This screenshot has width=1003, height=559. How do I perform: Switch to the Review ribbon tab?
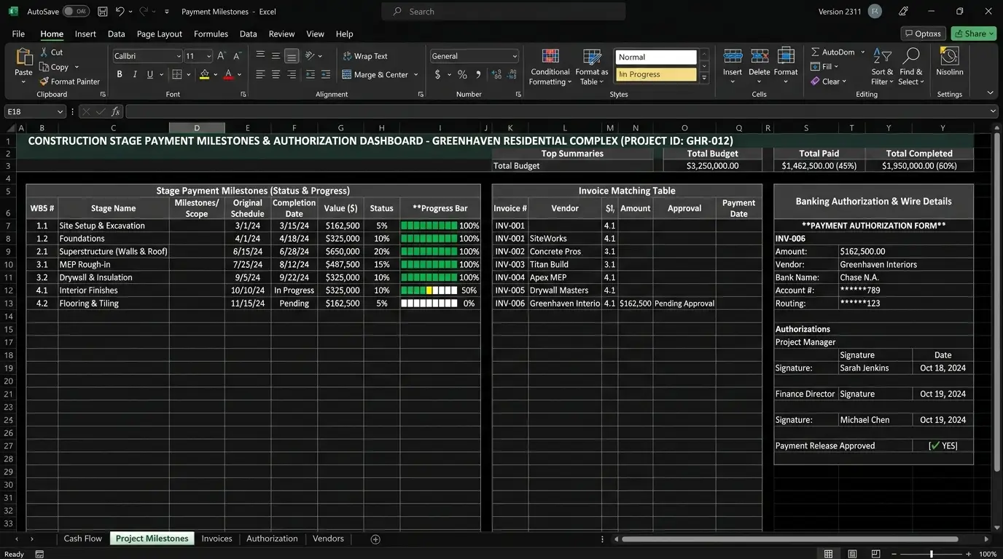pyautogui.click(x=281, y=33)
